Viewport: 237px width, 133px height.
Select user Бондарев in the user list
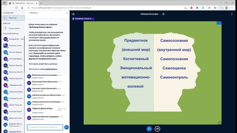[x=14, y=39]
